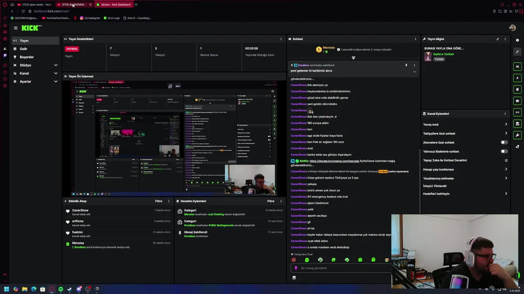524x294 pixels.
Task: Click the Kick logo
Action: coord(32,28)
